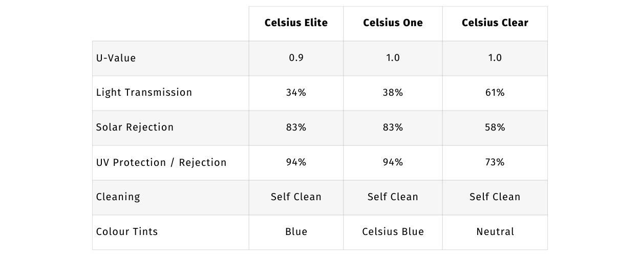
Task: Select the Light Transmission row label
Action: pos(144,93)
